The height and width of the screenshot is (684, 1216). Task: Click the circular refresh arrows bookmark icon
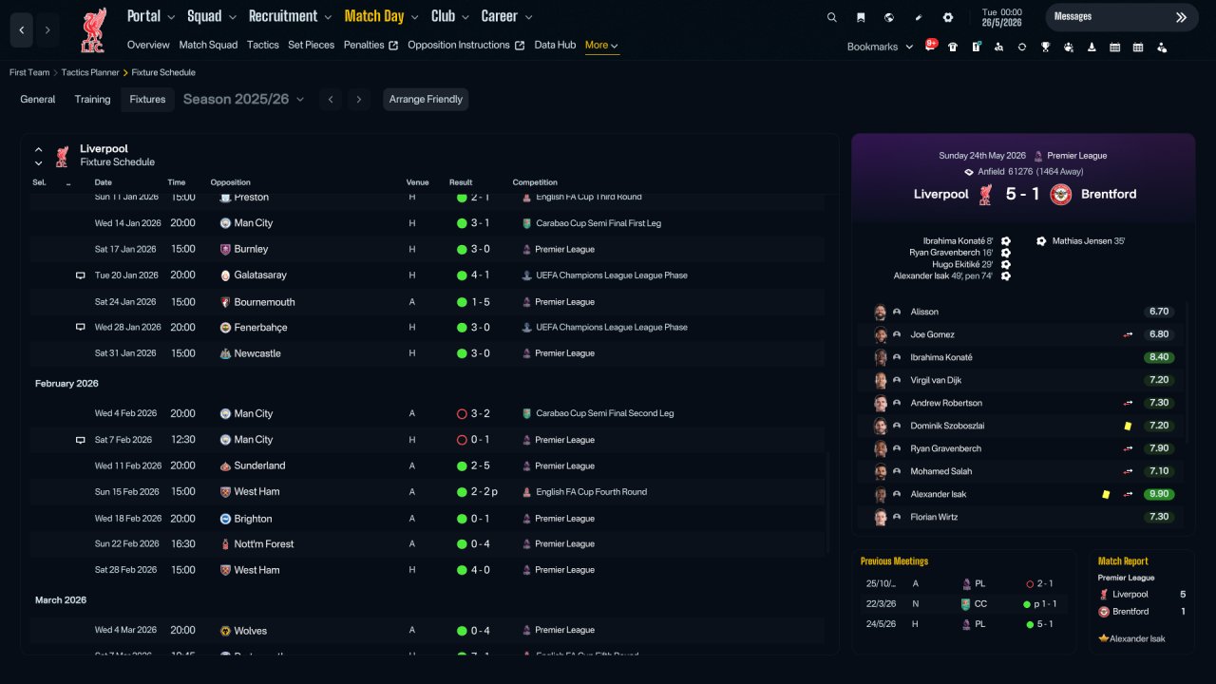[1022, 47]
